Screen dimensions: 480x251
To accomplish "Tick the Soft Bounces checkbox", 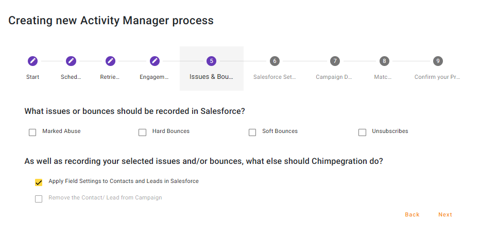I will click(x=252, y=132).
